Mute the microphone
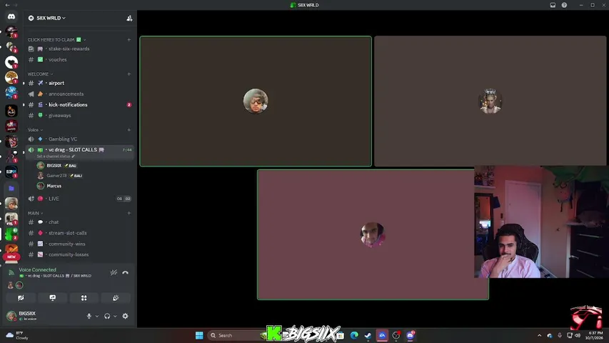This screenshot has height=343, width=609. tap(89, 316)
